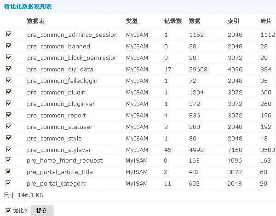Click pre_common_report table name
This screenshot has height=216, width=276.
tap(57, 116)
